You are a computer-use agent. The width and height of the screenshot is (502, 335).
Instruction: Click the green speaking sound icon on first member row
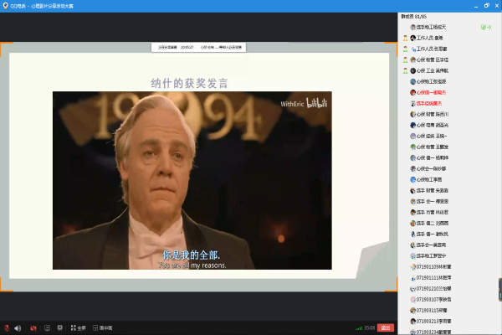tap(489, 28)
